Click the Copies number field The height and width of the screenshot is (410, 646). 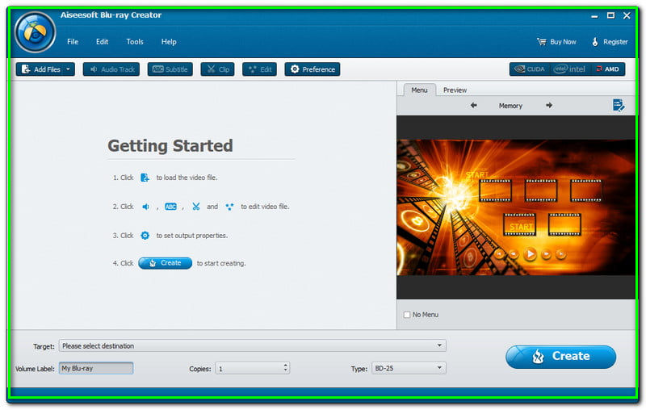point(249,368)
